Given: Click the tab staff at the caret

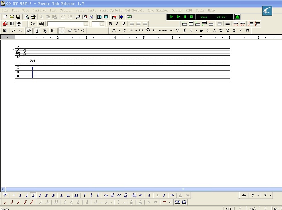Looking at the screenshot, I should [x=33, y=72].
